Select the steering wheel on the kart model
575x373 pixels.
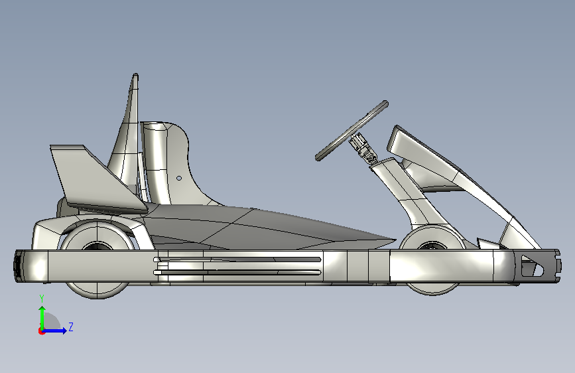[351, 131]
